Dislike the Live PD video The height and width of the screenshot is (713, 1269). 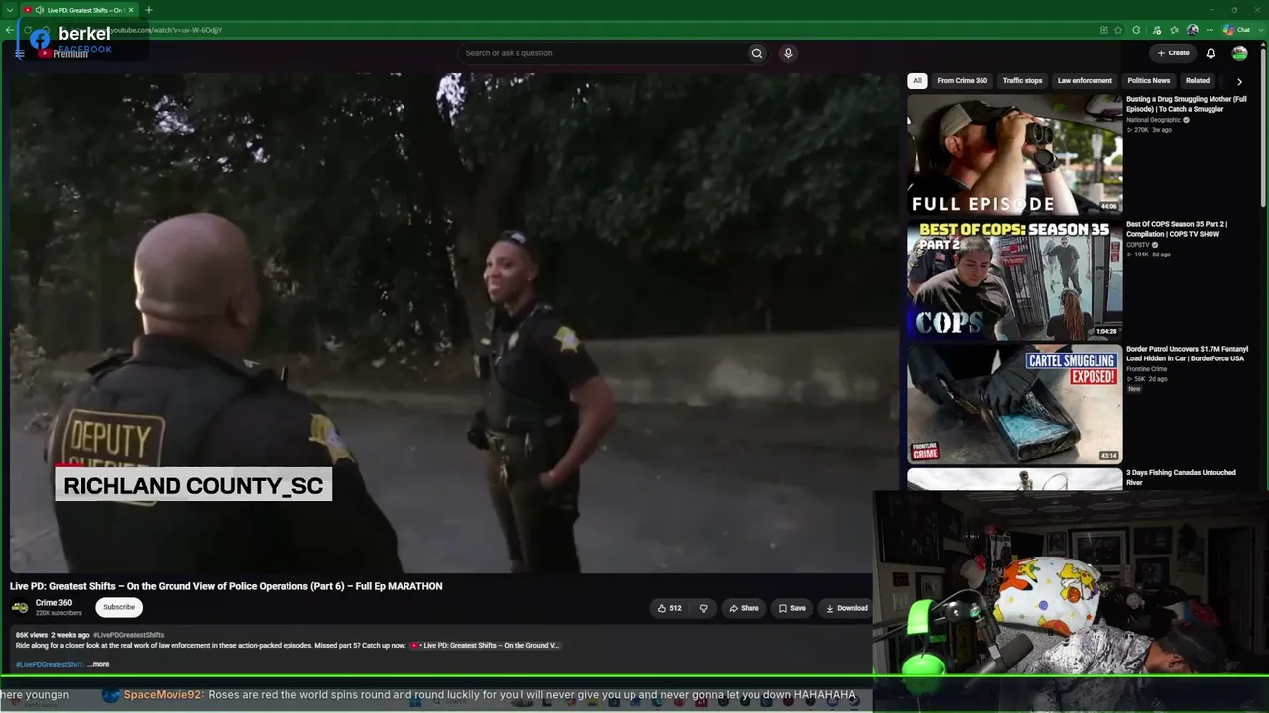(703, 608)
